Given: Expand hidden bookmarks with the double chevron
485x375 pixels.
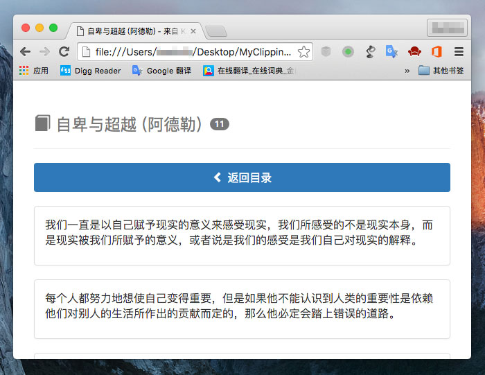Looking at the screenshot, I should [407, 71].
